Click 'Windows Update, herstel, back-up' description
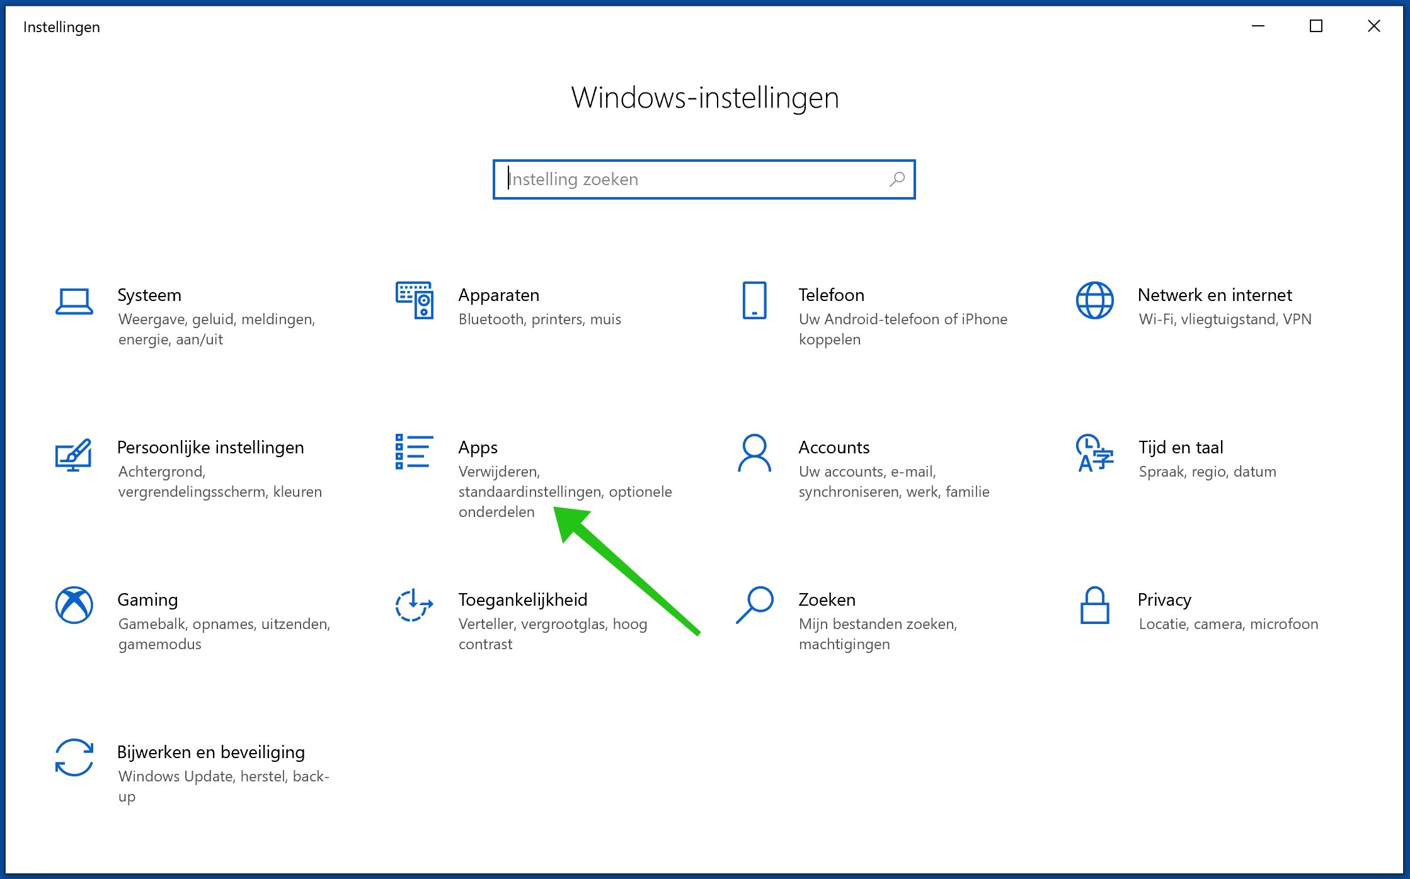This screenshot has height=879, width=1410. (x=224, y=786)
